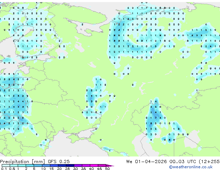Click the 'Precipitation [mm]' legend title
Screen dimensions: 220x170
click(23, 162)
